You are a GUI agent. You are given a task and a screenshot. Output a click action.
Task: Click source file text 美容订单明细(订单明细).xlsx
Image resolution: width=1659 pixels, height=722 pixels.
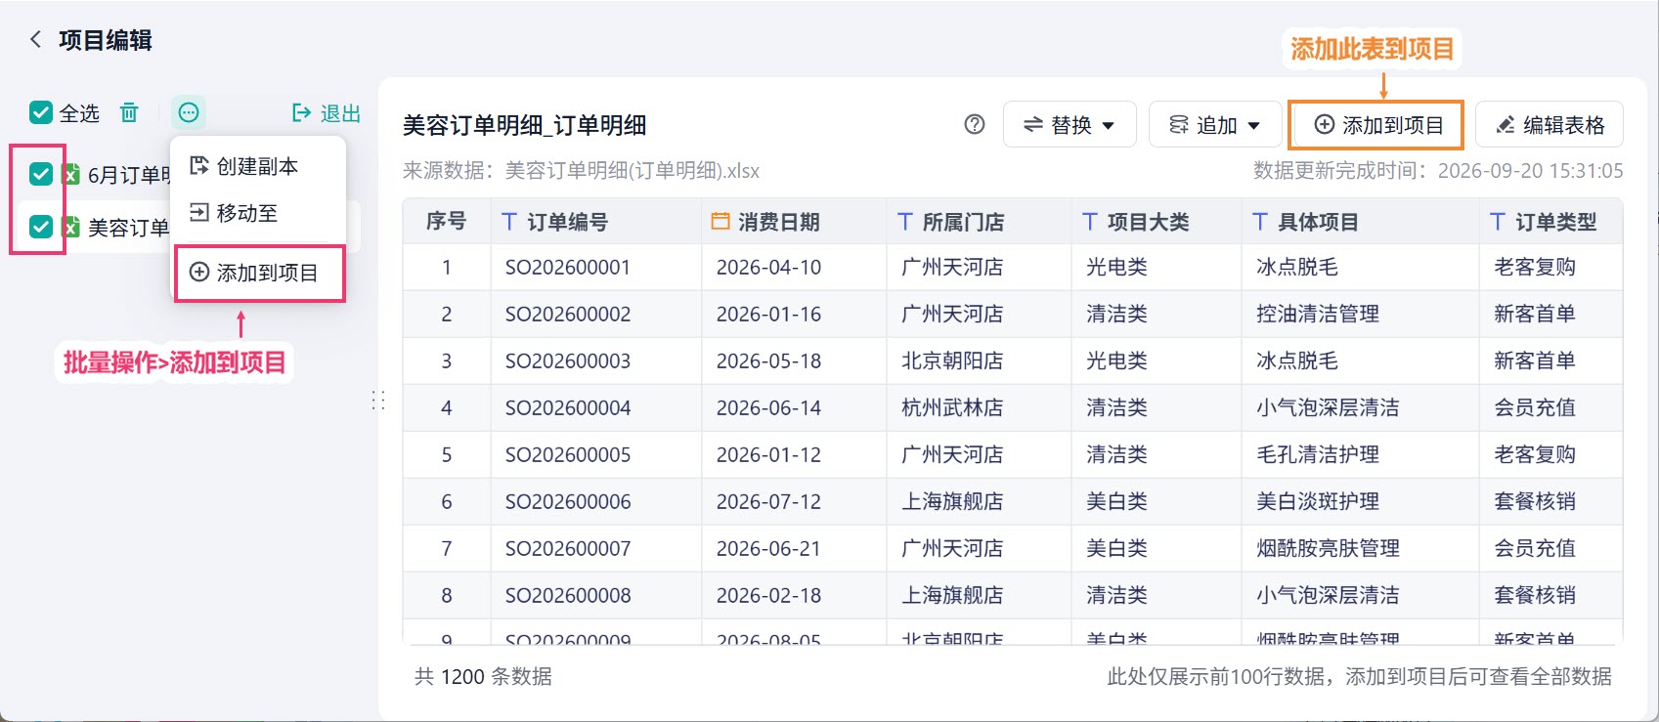point(633,171)
